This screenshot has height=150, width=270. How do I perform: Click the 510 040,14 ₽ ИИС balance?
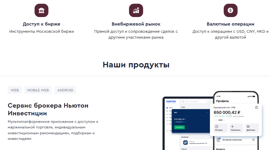coord(180,119)
